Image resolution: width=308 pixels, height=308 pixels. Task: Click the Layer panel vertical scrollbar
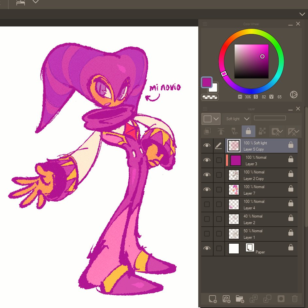(306, 167)
